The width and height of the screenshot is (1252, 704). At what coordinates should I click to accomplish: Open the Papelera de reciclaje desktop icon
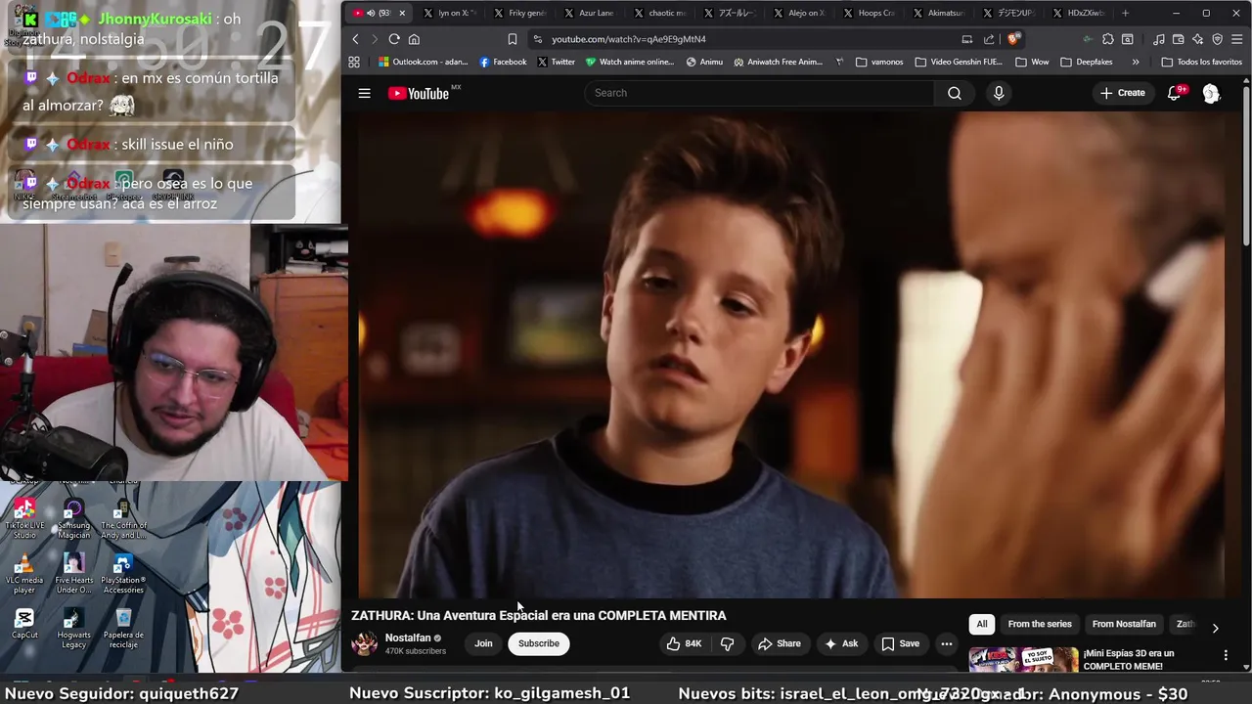click(x=123, y=629)
